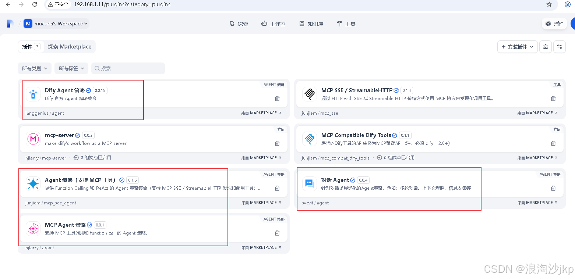Open the 工作室 menu

[274, 24]
